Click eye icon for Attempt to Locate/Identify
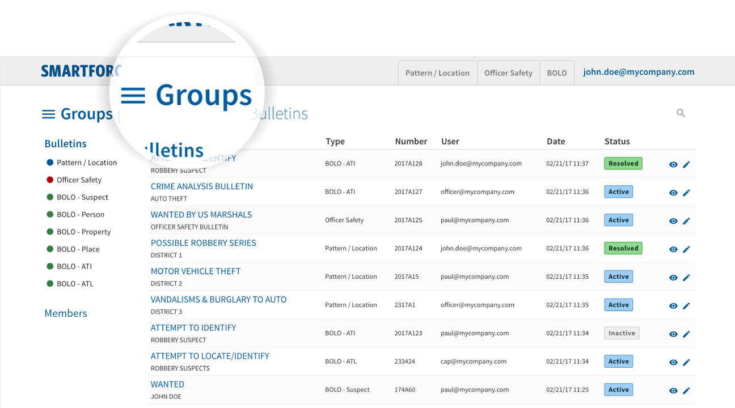This screenshot has height=408, width=735. 673,362
